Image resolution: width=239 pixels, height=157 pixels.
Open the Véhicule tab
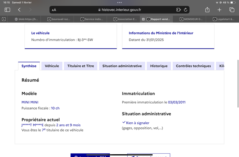[52, 66]
